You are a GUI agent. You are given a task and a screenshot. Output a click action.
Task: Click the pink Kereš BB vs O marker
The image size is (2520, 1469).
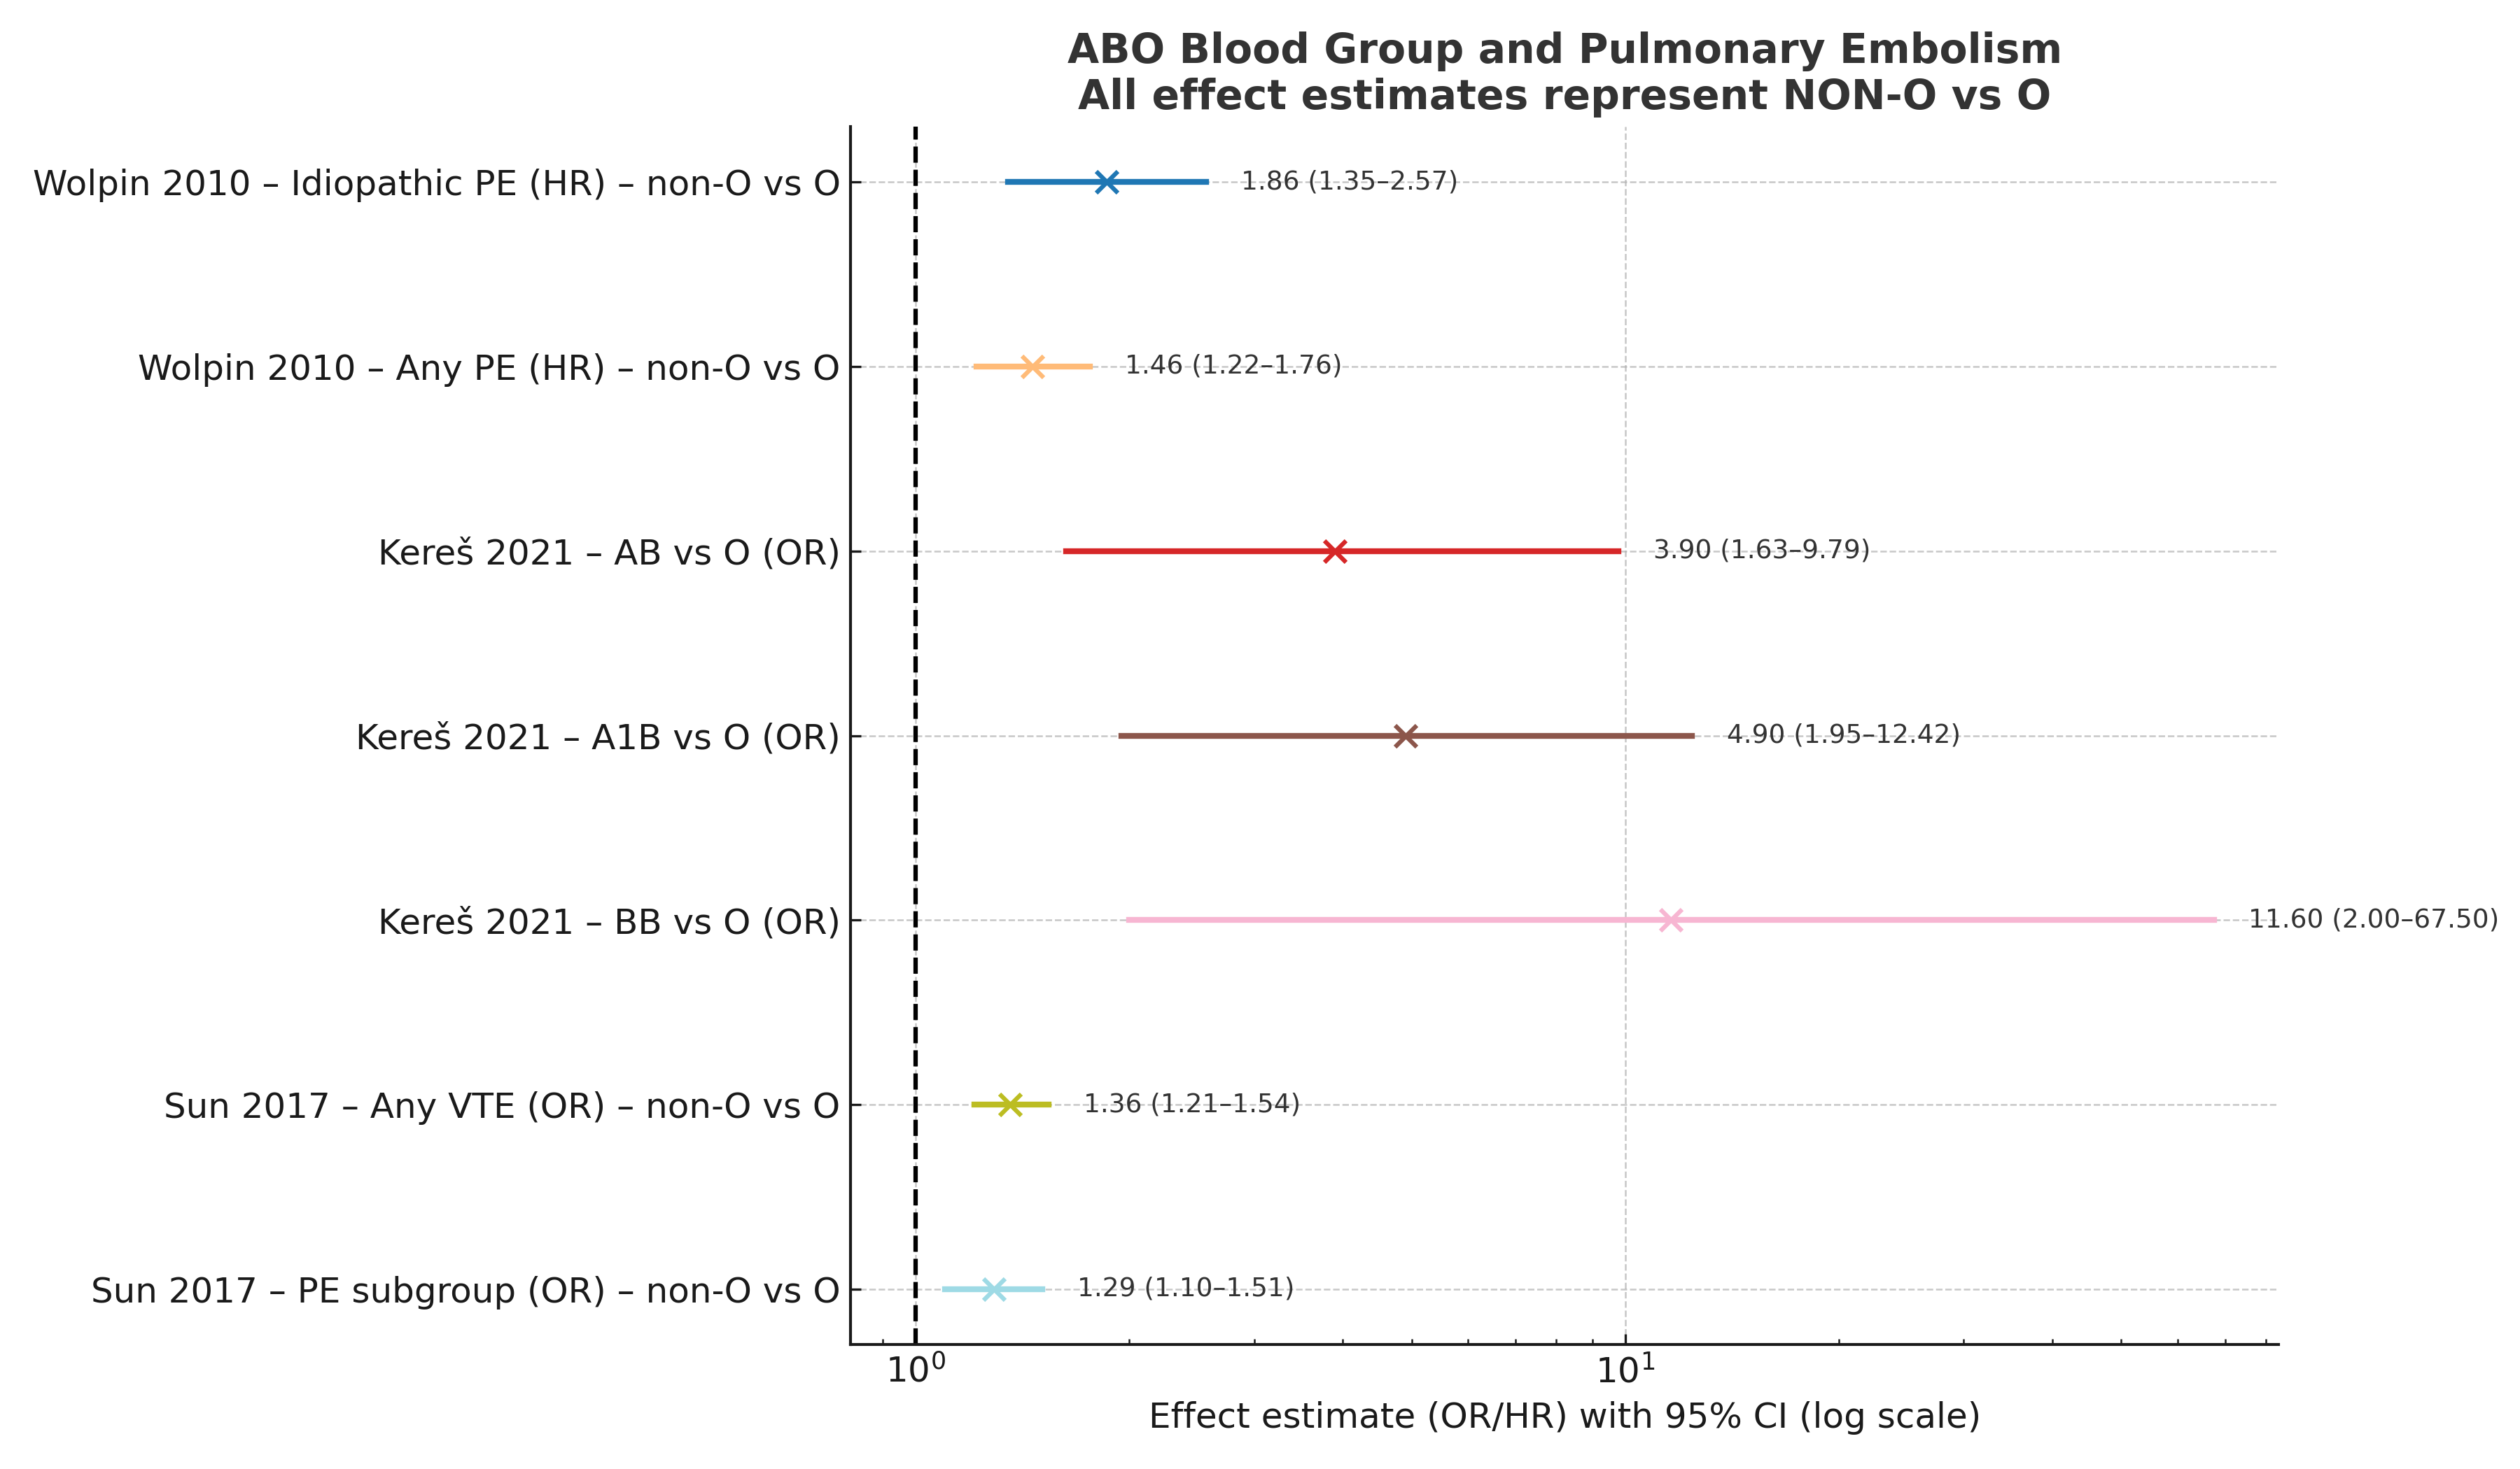coord(1671,921)
